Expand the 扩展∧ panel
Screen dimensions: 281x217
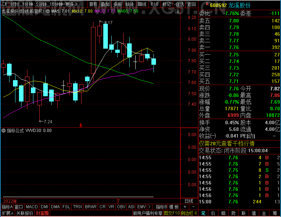pos(8,213)
